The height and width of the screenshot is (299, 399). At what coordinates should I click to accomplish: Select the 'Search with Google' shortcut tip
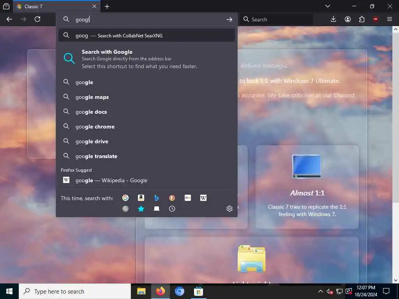(x=147, y=59)
